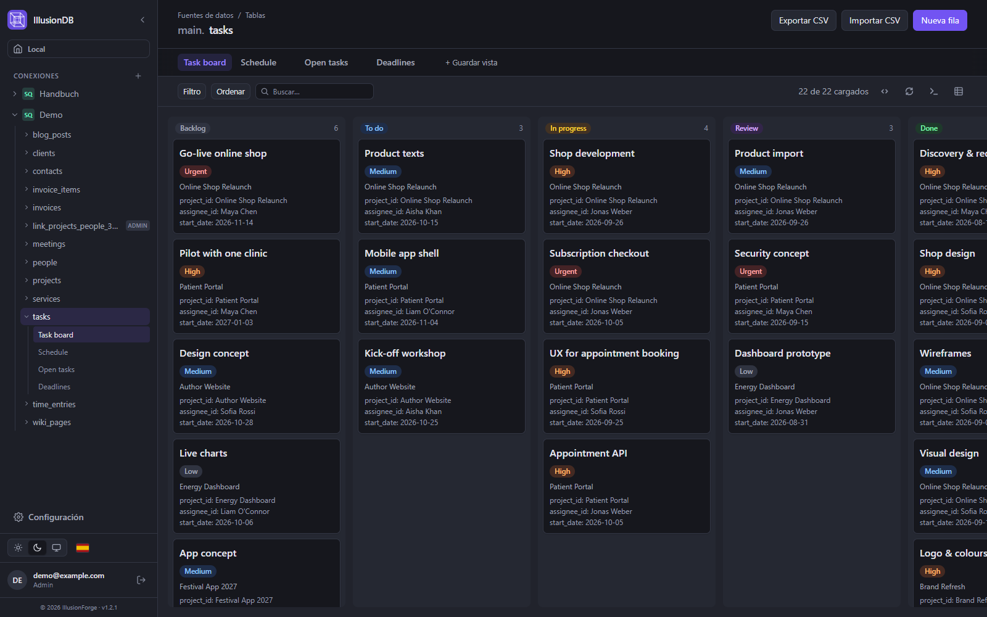
Task: Collapse the Demo connection
Action: coord(15,115)
